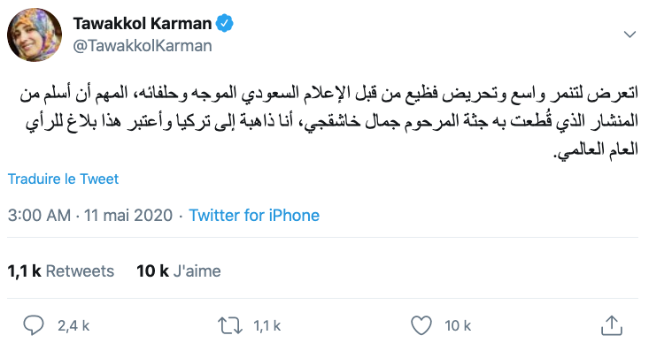This screenshot has height=358, width=672.
Task: Click the reply speech bubble icon
Action: tap(34, 324)
